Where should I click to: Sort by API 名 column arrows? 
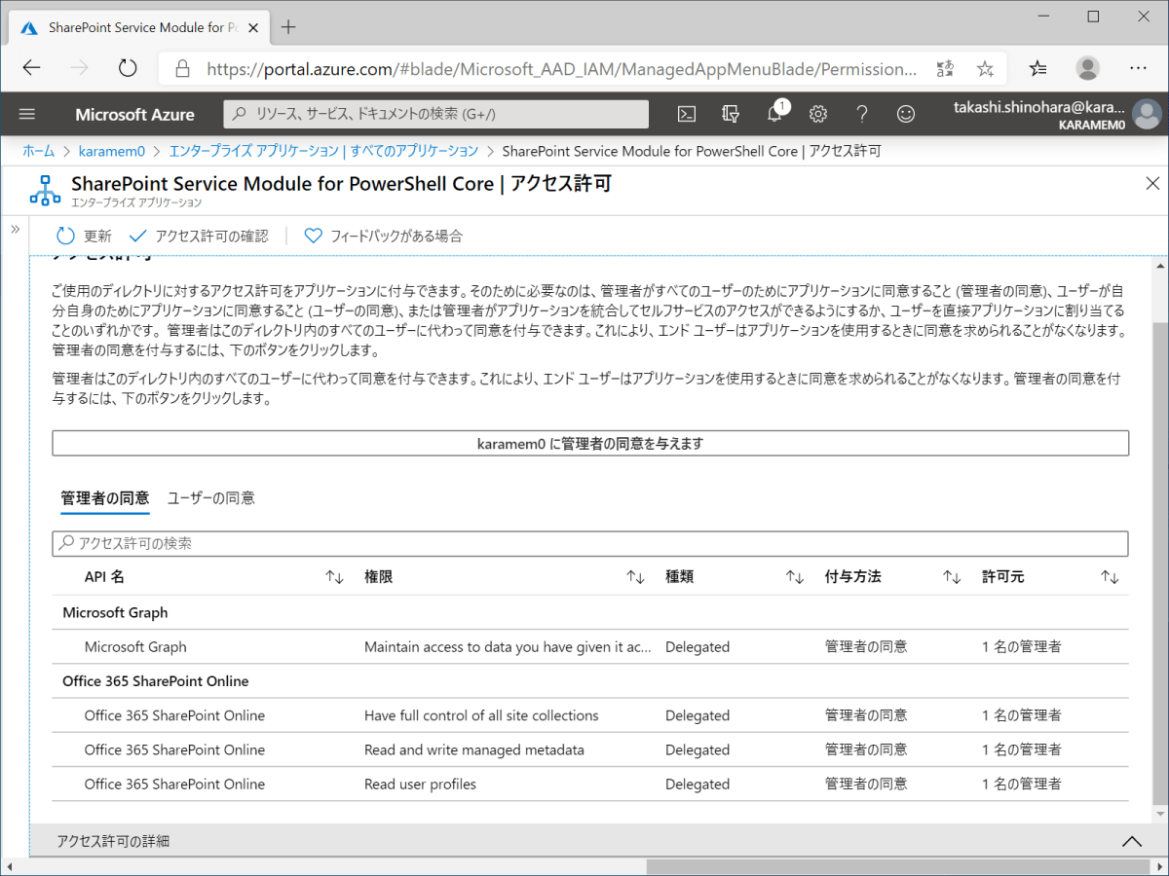point(335,577)
